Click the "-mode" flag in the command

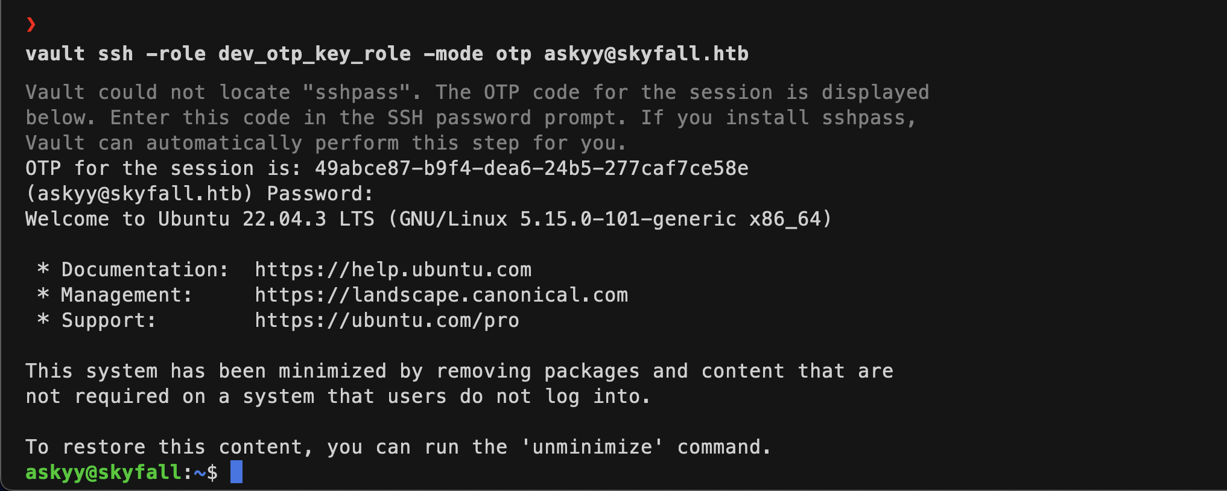pos(453,54)
